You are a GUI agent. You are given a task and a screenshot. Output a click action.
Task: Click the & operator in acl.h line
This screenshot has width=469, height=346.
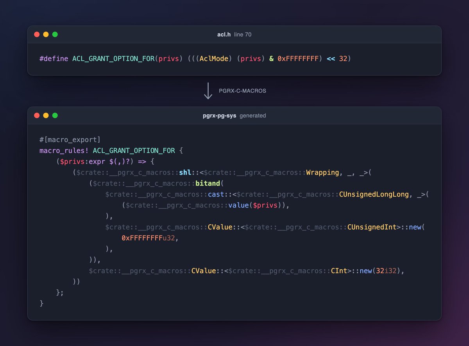(x=271, y=59)
